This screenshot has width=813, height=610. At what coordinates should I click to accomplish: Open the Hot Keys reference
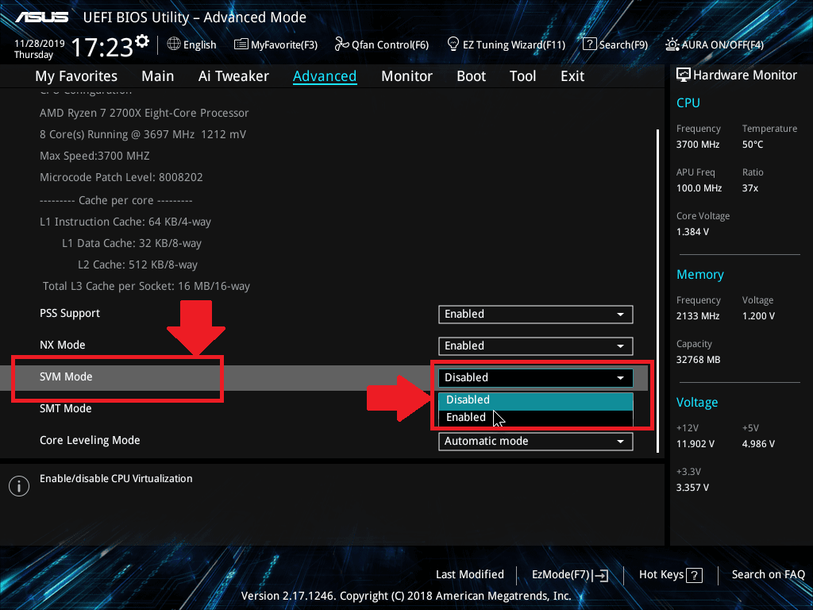point(669,574)
